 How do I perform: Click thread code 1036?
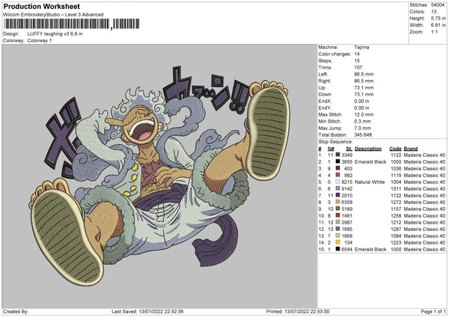tap(396, 168)
